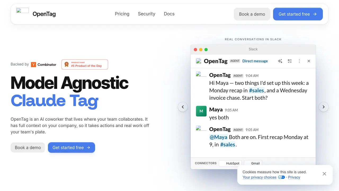Click the red window close dot
Viewport: 339px width, 191px height.
(x=195, y=50)
